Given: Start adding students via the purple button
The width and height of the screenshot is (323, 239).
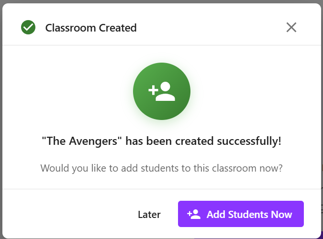Looking at the screenshot, I should click(x=241, y=214).
